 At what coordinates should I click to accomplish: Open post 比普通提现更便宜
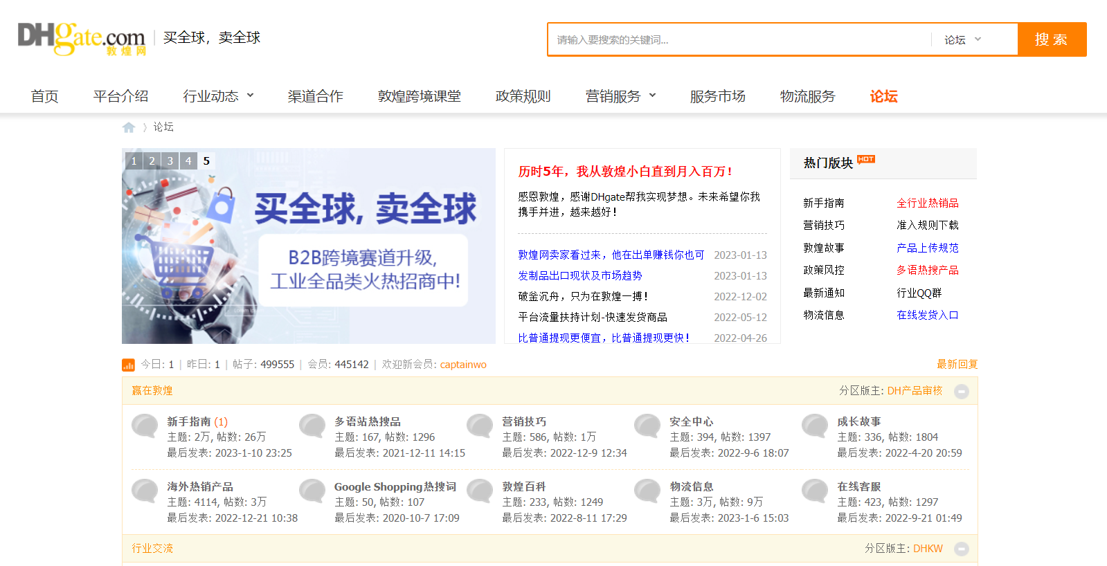[x=604, y=338]
